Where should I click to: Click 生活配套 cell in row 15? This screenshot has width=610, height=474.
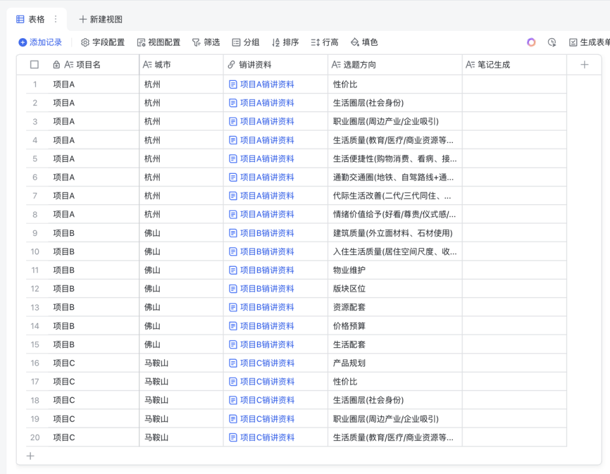point(395,345)
